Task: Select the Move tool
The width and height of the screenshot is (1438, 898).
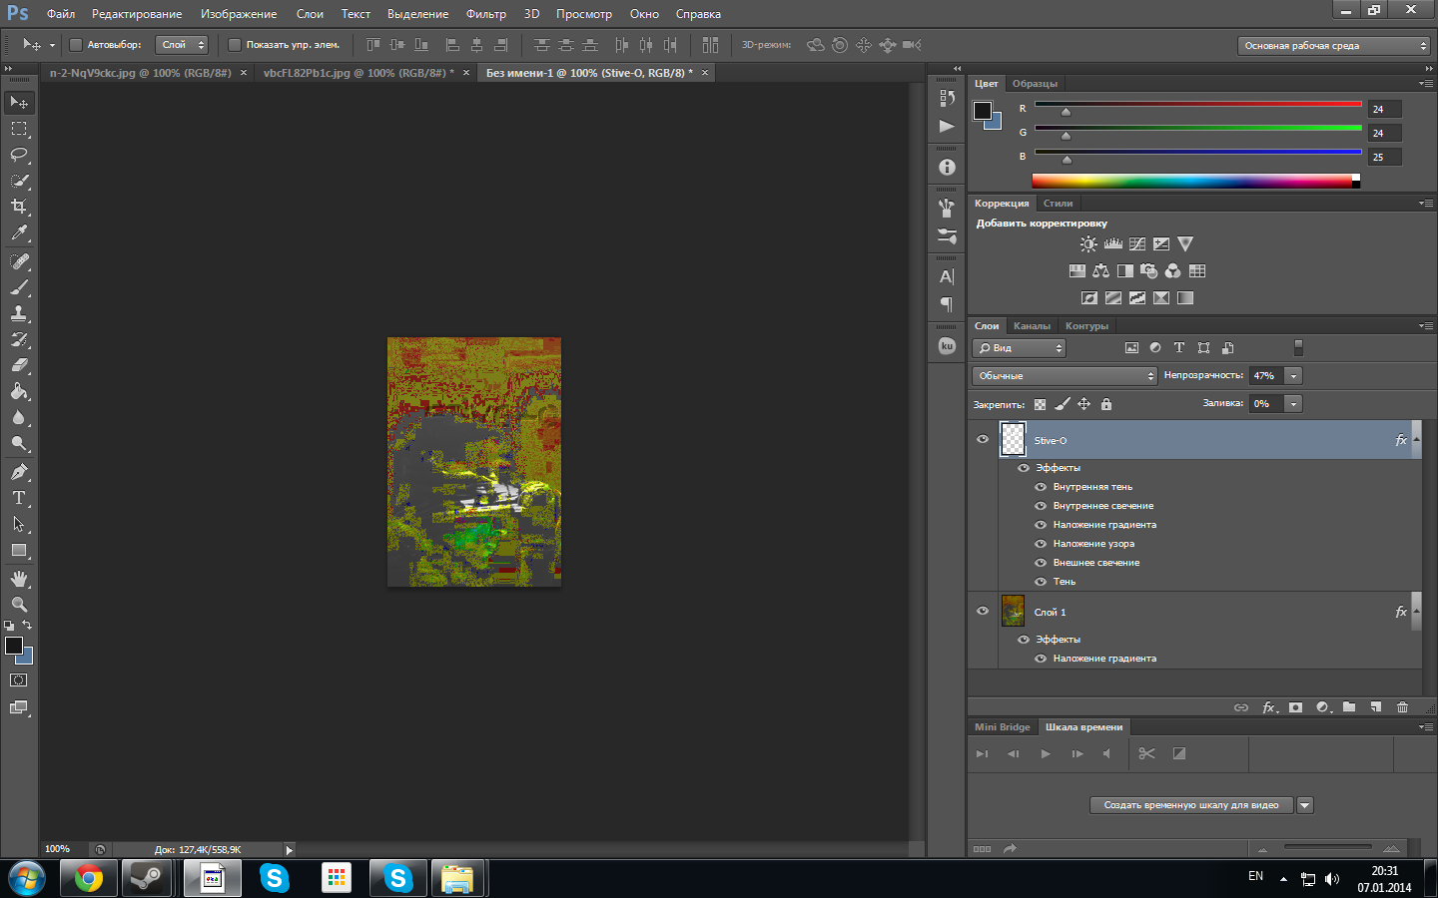Action: coord(19,103)
